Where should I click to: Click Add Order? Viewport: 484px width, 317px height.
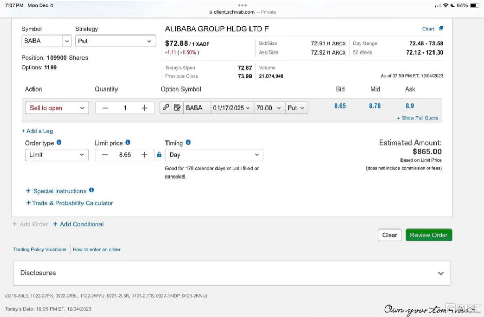[x=30, y=224]
